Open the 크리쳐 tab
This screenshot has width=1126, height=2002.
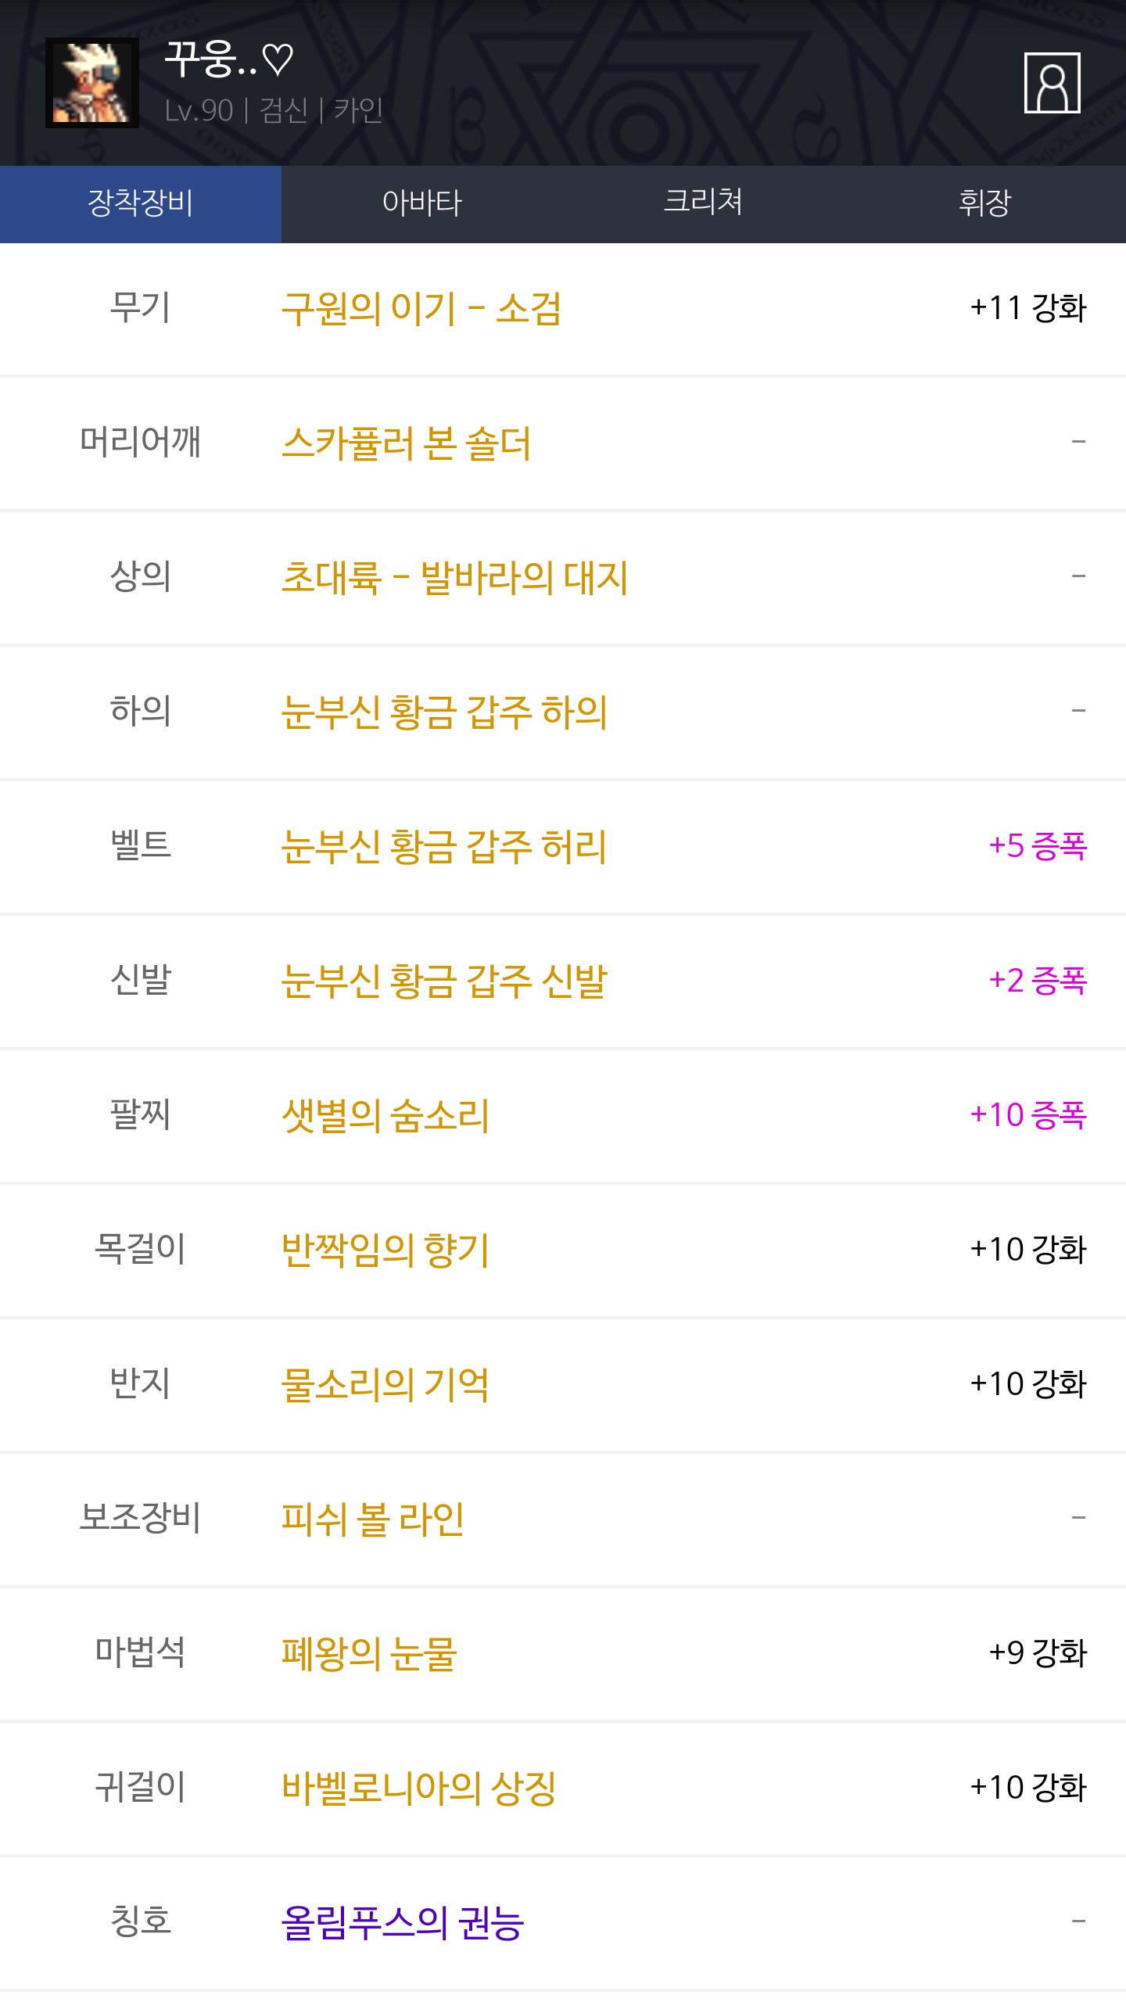coord(703,203)
